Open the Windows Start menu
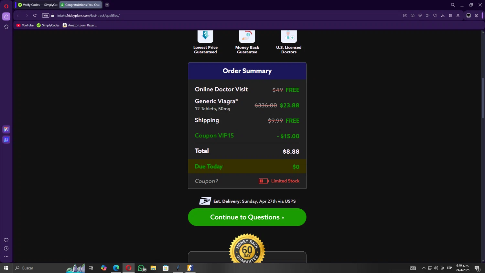485x273 pixels. 6,268
